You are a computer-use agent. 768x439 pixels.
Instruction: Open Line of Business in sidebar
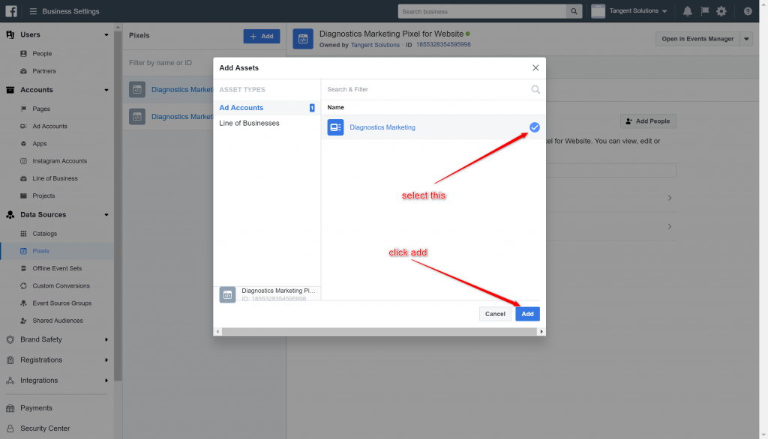tap(55, 178)
